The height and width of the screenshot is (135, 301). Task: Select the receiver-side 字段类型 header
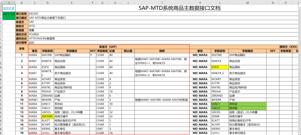click(286, 51)
